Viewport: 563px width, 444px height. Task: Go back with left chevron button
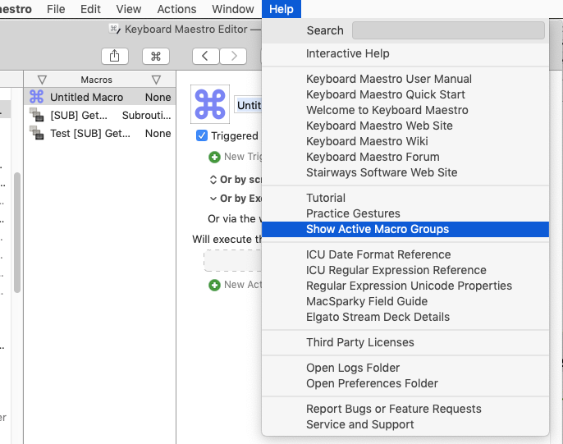pyautogui.click(x=205, y=57)
